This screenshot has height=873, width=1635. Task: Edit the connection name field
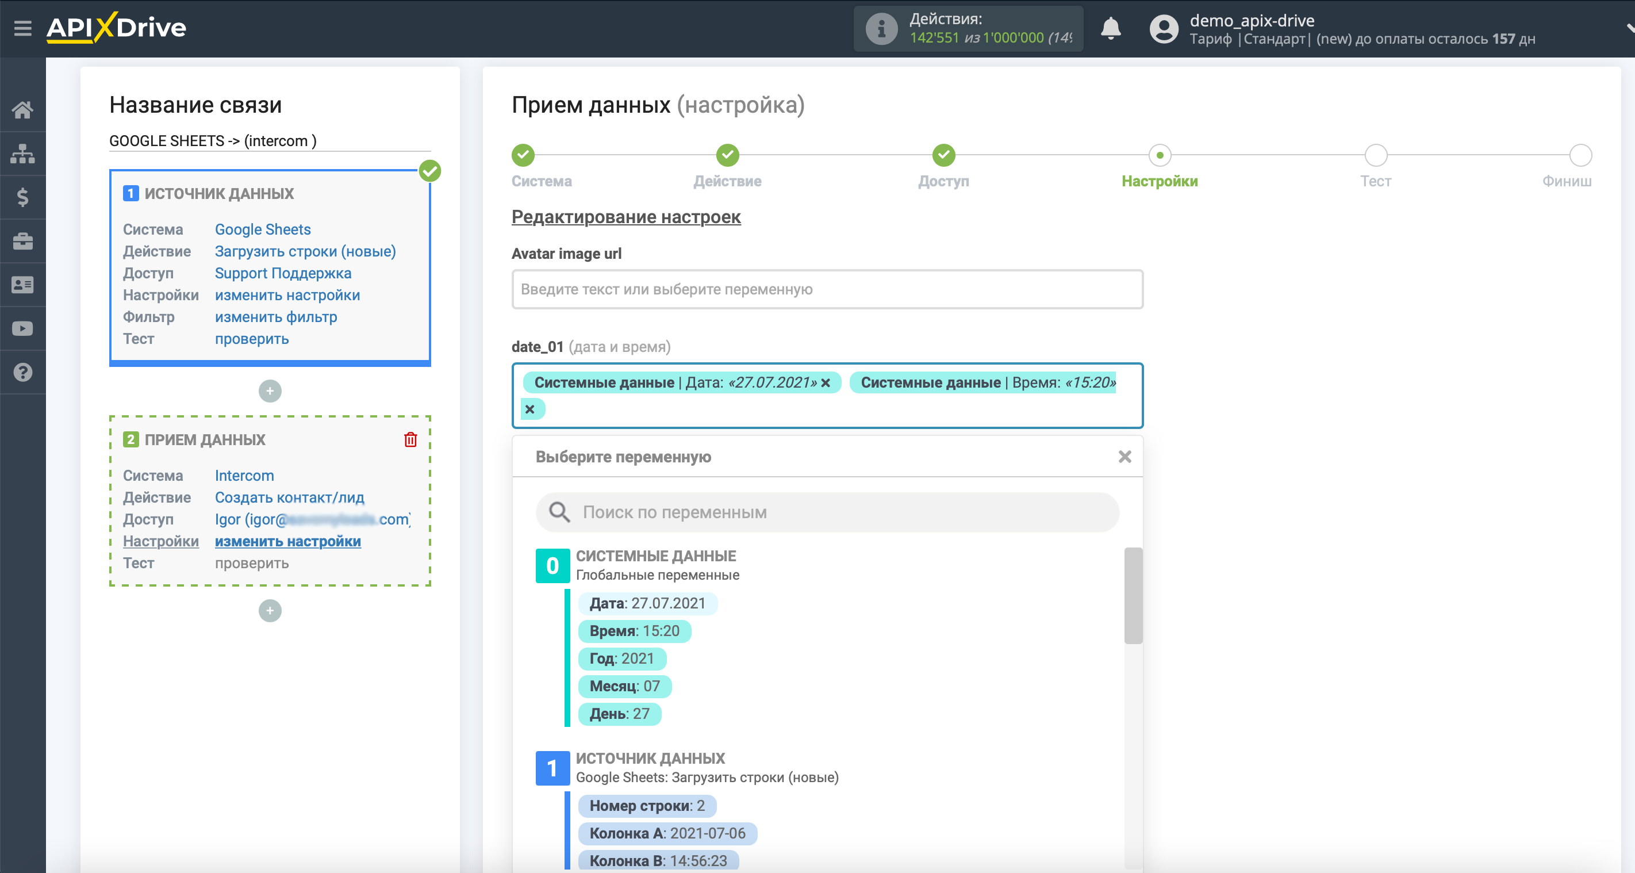click(270, 141)
